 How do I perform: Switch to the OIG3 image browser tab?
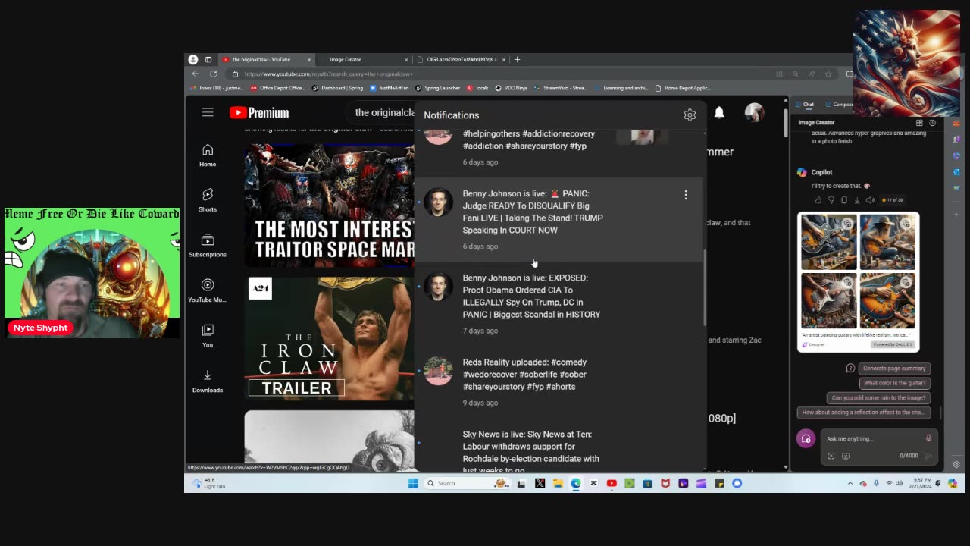(462, 59)
